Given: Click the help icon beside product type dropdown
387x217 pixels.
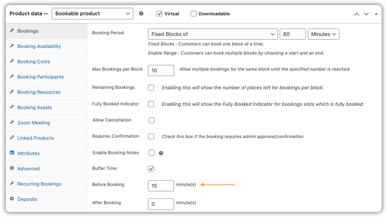Looking at the screenshot, I should 141,14.
